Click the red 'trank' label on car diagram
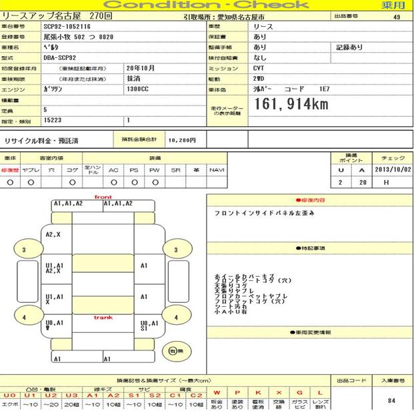Screen dimensions: 414x411 click(x=103, y=316)
